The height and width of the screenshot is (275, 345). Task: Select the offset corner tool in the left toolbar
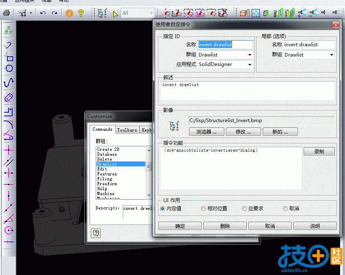tap(9, 112)
